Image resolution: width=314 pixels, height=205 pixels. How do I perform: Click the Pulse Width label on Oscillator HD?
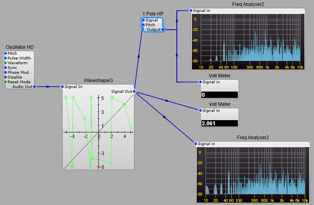pyautogui.click(x=19, y=58)
